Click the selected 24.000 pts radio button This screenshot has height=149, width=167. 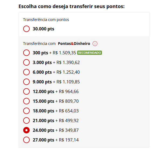click(x=26, y=130)
